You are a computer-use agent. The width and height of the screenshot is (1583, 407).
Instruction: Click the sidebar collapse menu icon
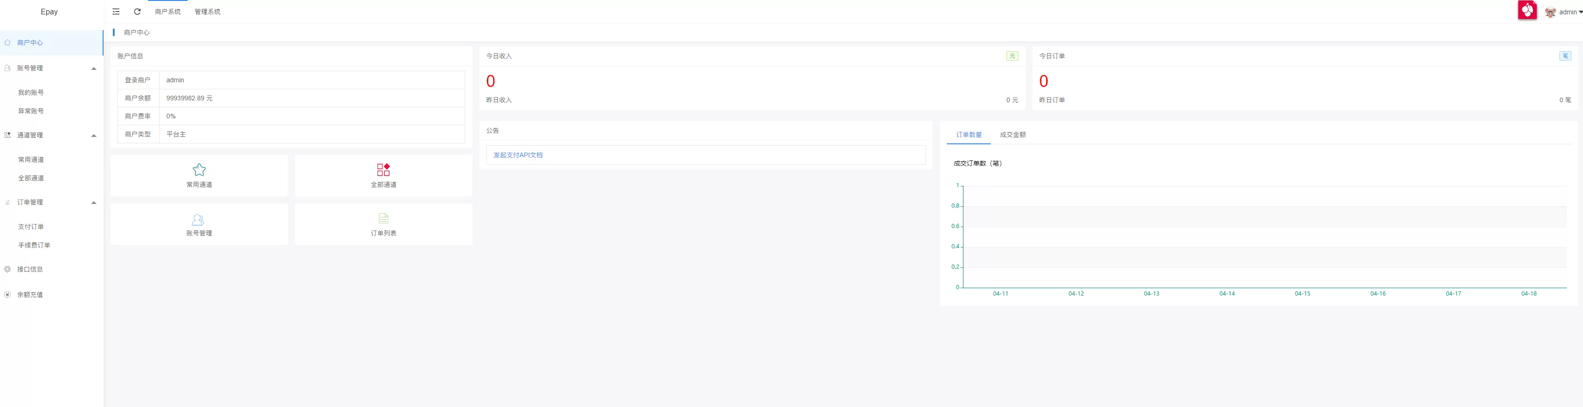(x=116, y=12)
